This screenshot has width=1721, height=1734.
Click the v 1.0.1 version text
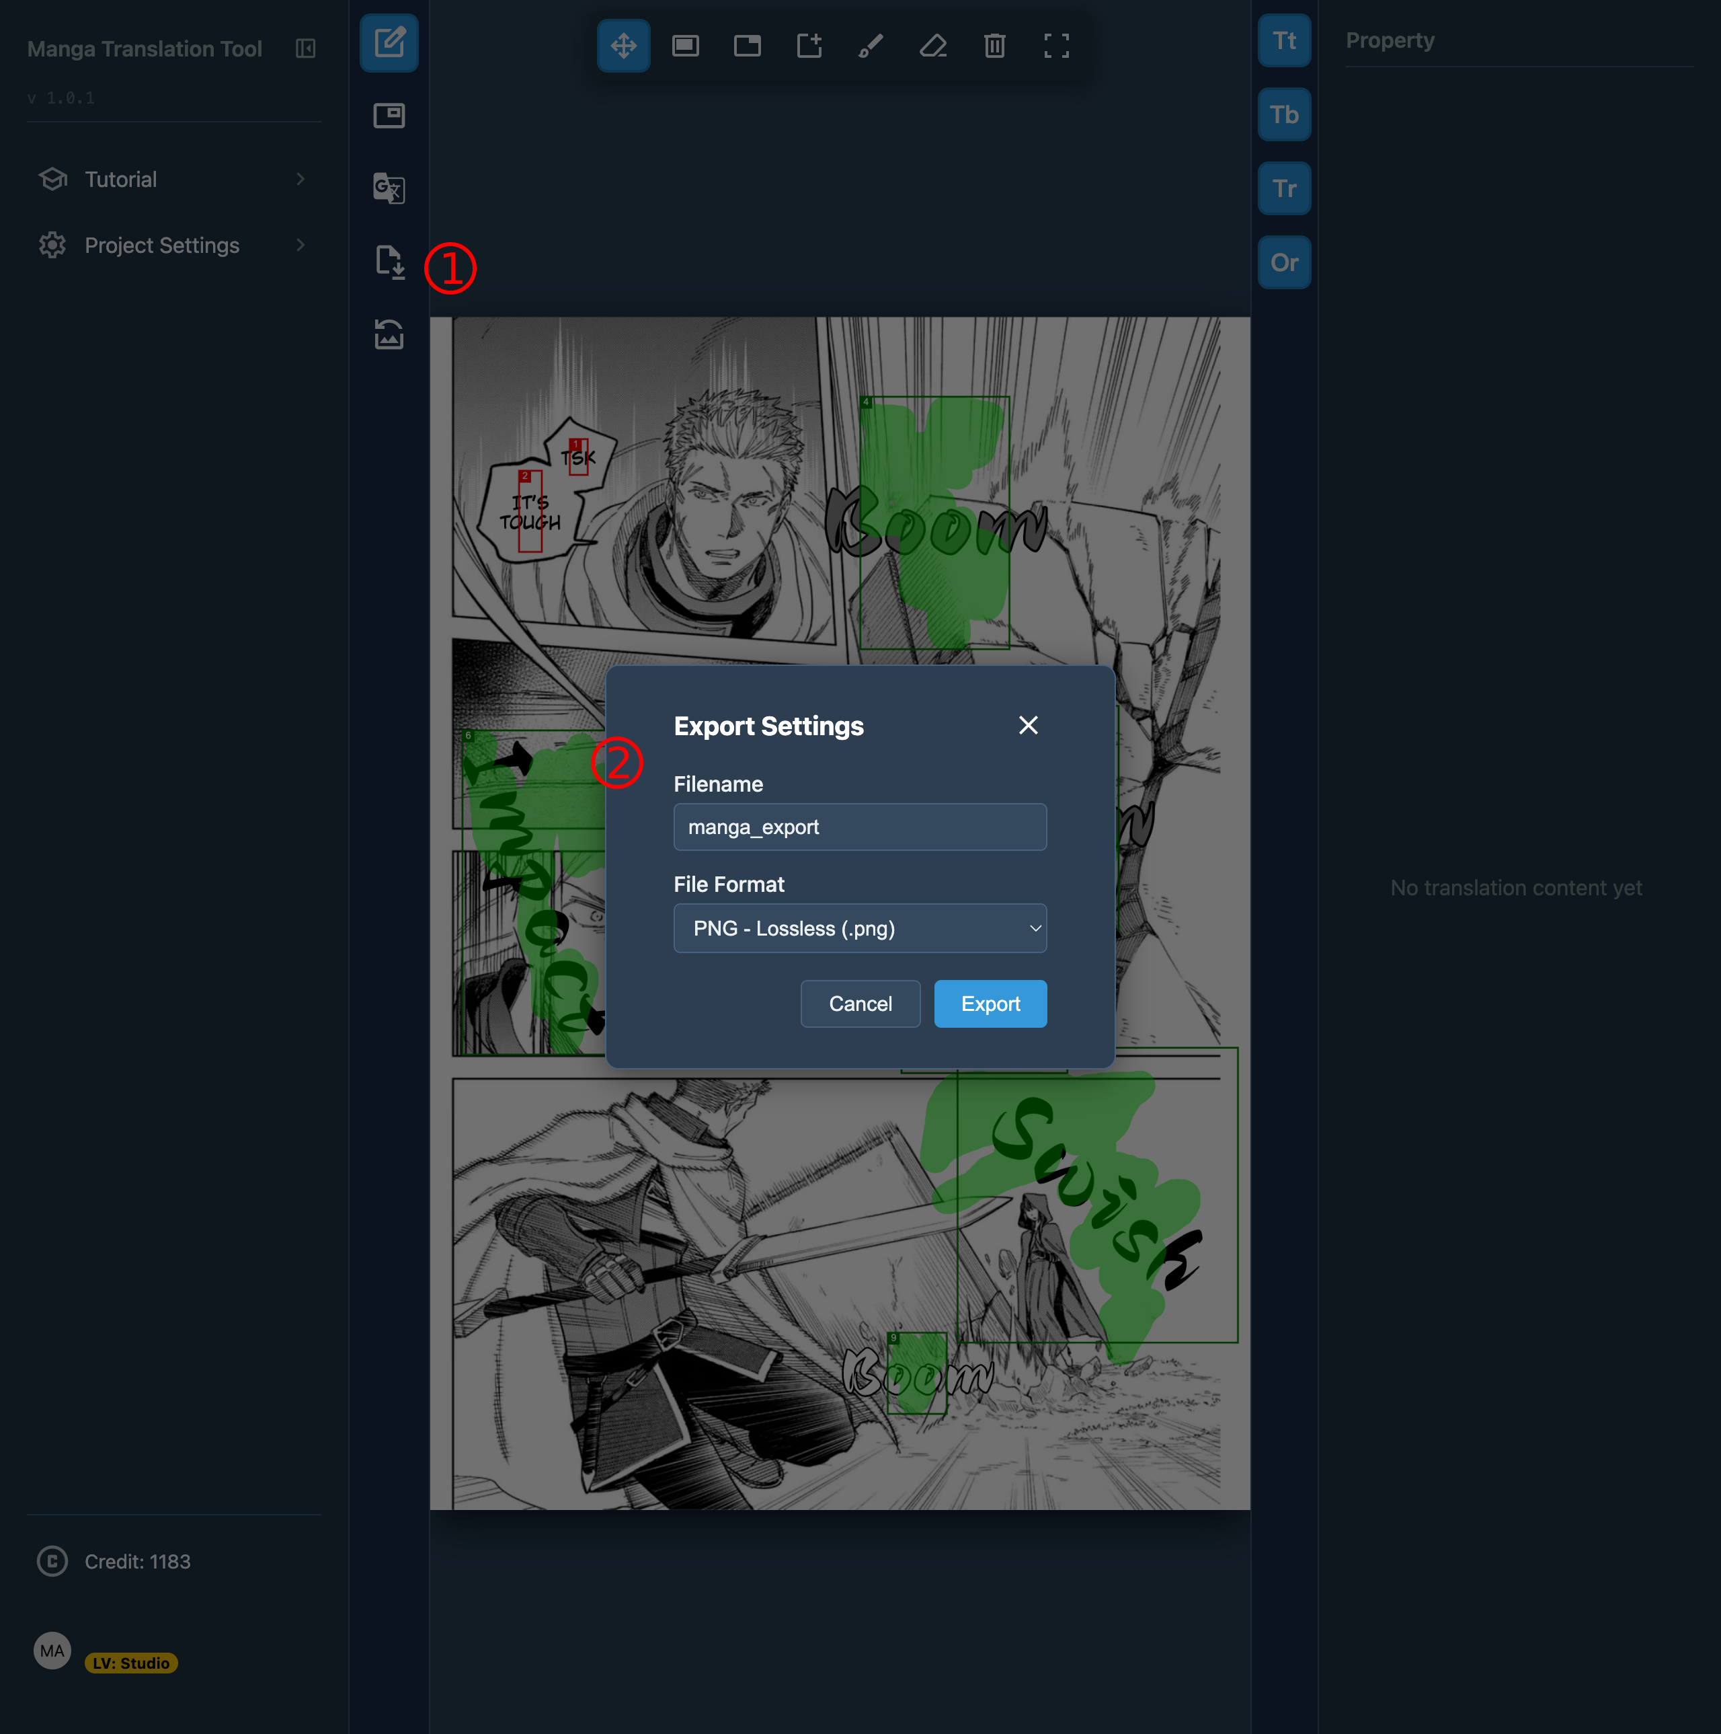pos(61,98)
